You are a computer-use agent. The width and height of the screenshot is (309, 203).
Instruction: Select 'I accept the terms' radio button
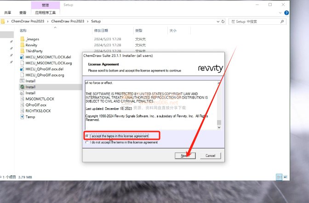(x=87, y=136)
